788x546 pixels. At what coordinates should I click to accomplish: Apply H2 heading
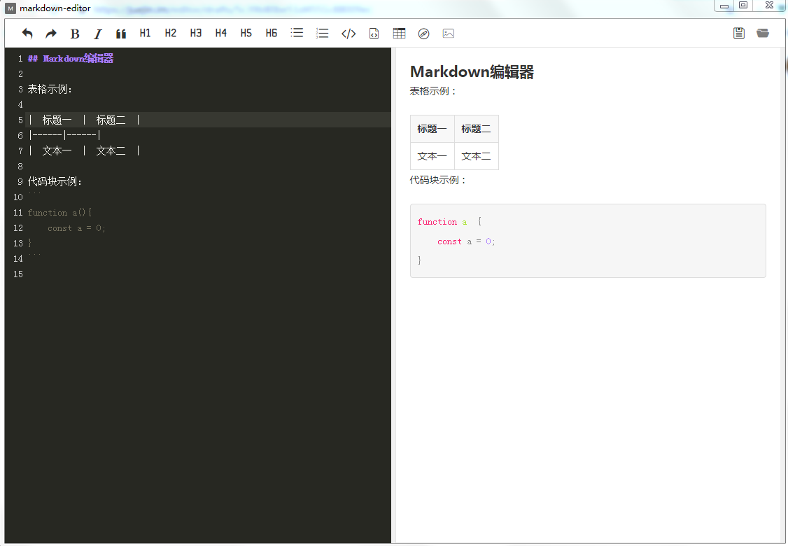pos(170,33)
